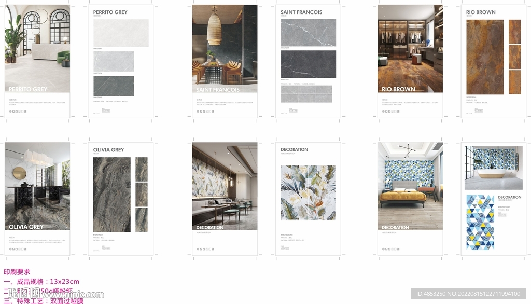
Task: Select the restaurant photo with floral wall
Action: click(225, 186)
